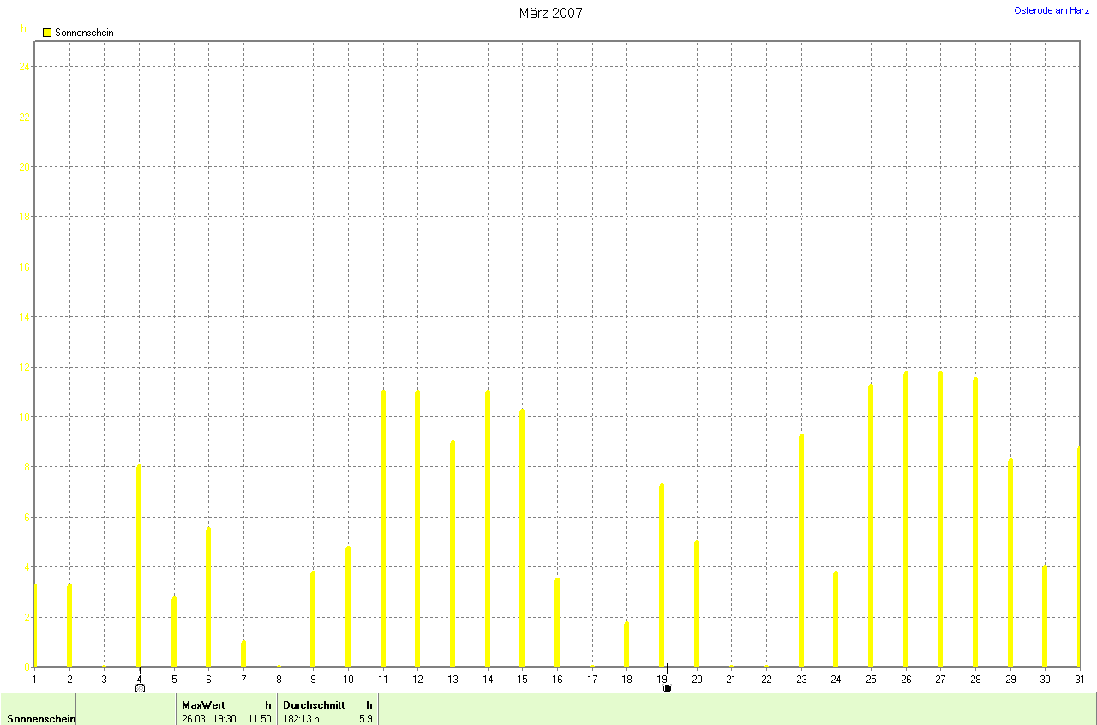
Task: Click the new moon icon under day 19
Action: pyautogui.click(x=667, y=688)
